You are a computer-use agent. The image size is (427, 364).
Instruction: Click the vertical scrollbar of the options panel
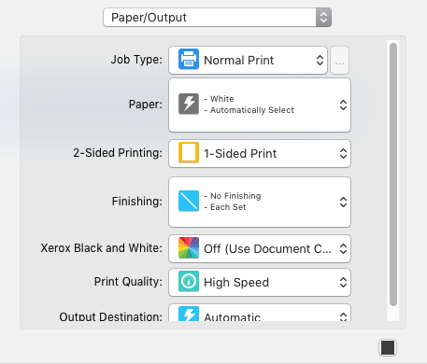click(x=393, y=175)
